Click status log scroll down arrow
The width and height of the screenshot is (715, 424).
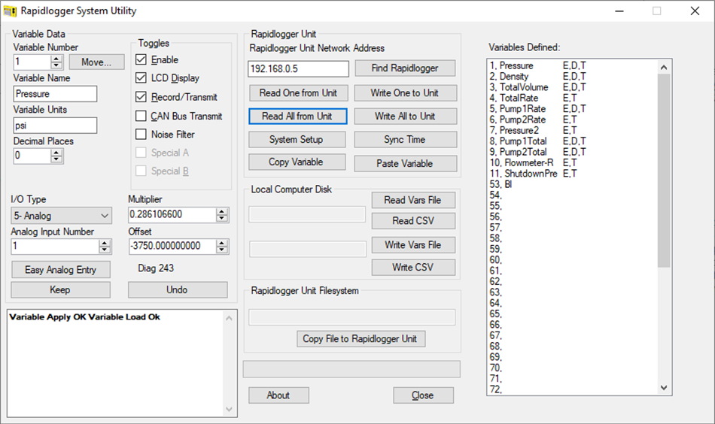coord(229,410)
